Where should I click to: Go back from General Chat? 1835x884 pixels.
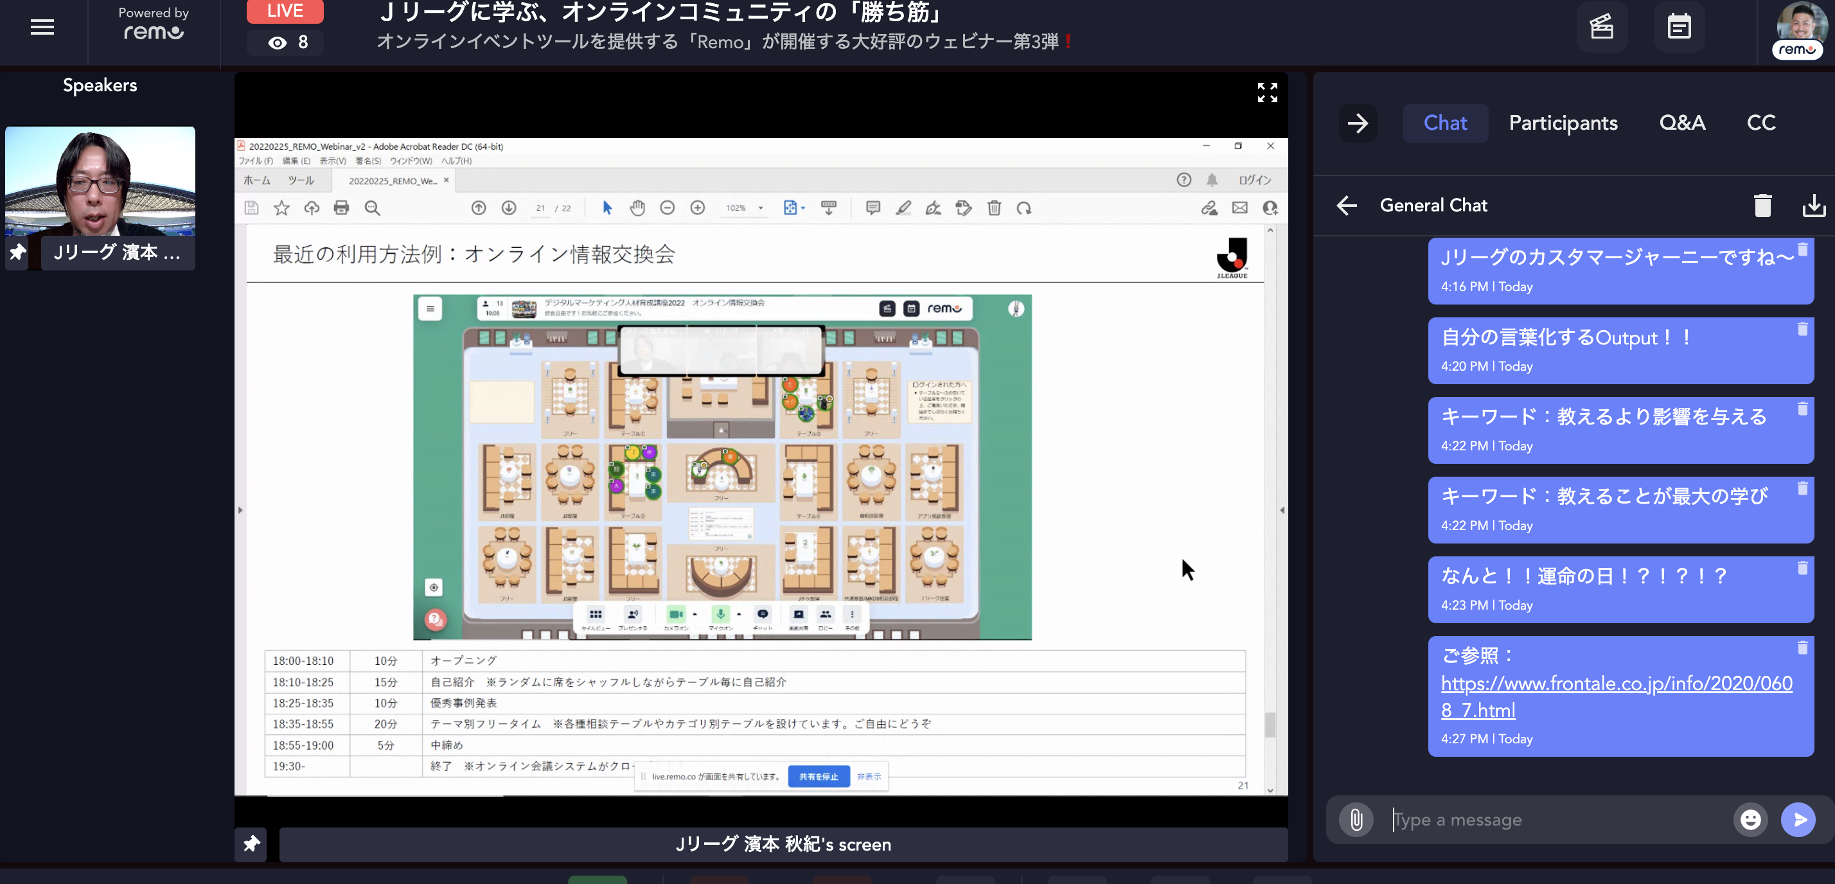(1345, 205)
